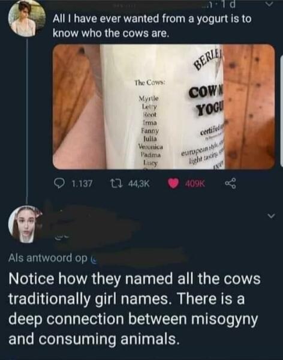Expand the top tweet's chevron menu
The image size is (283, 360).
271,4
